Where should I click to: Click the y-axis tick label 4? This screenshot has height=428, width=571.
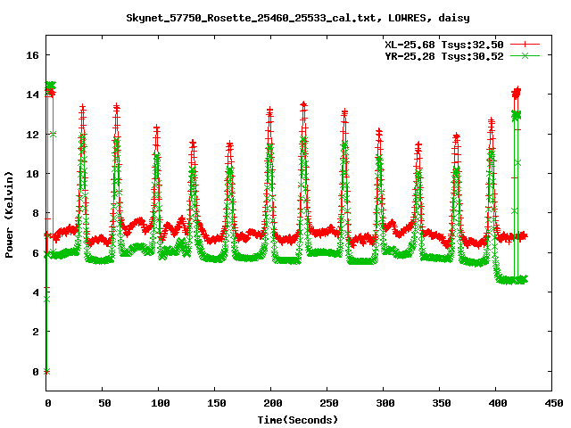(36, 292)
